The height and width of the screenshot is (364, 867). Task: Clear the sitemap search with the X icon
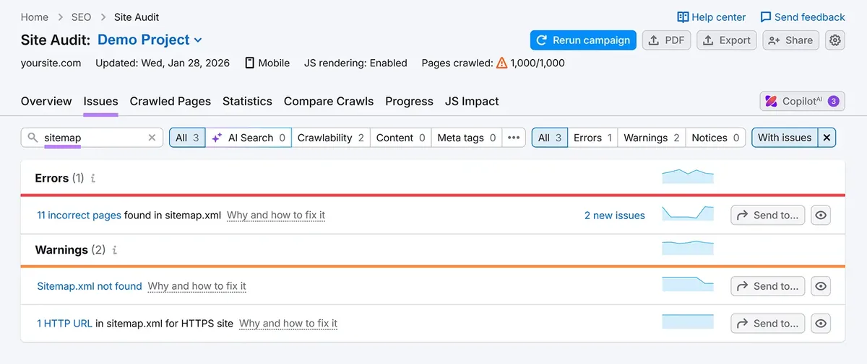coord(152,138)
